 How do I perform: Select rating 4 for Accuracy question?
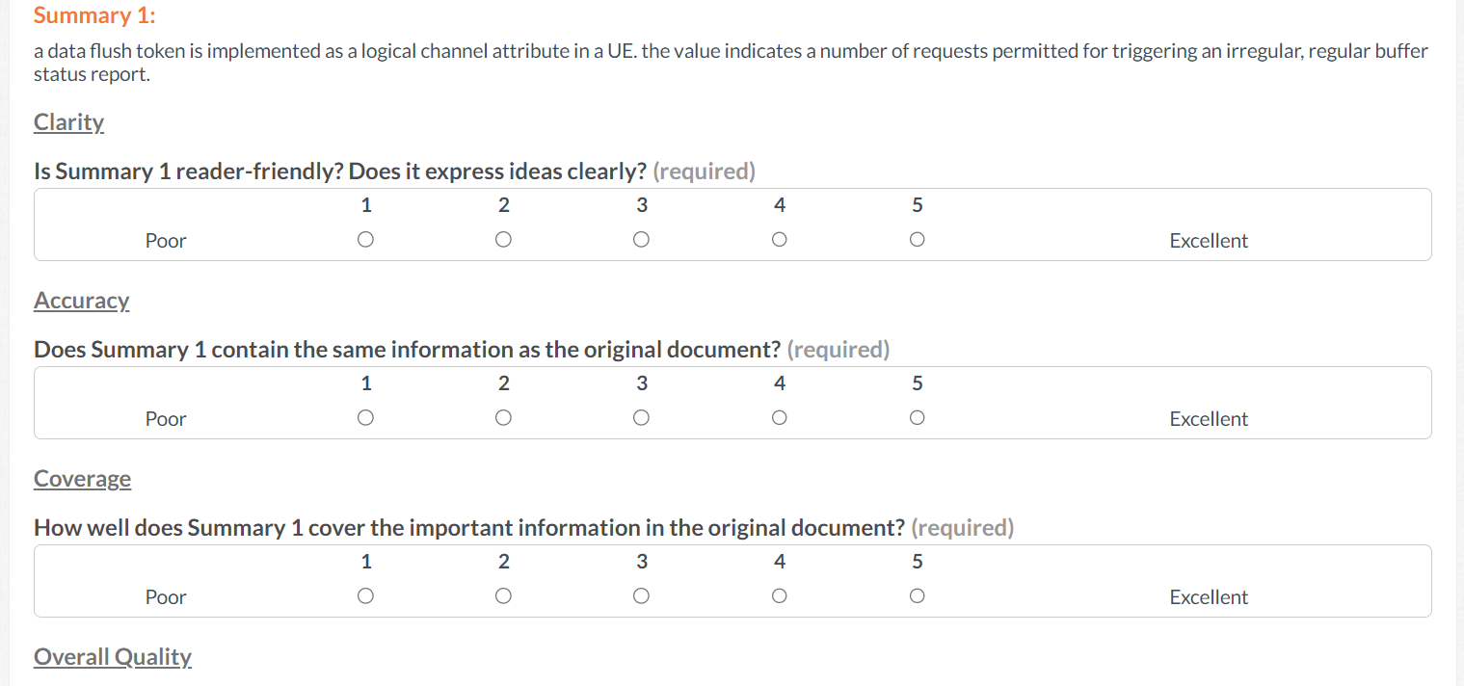pos(779,418)
